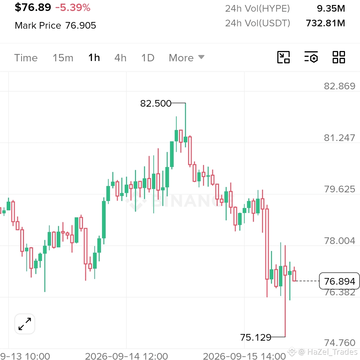Click the 82.500 high price marker
The height and width of the screenshot is (360, 360).
coord(156,103)
